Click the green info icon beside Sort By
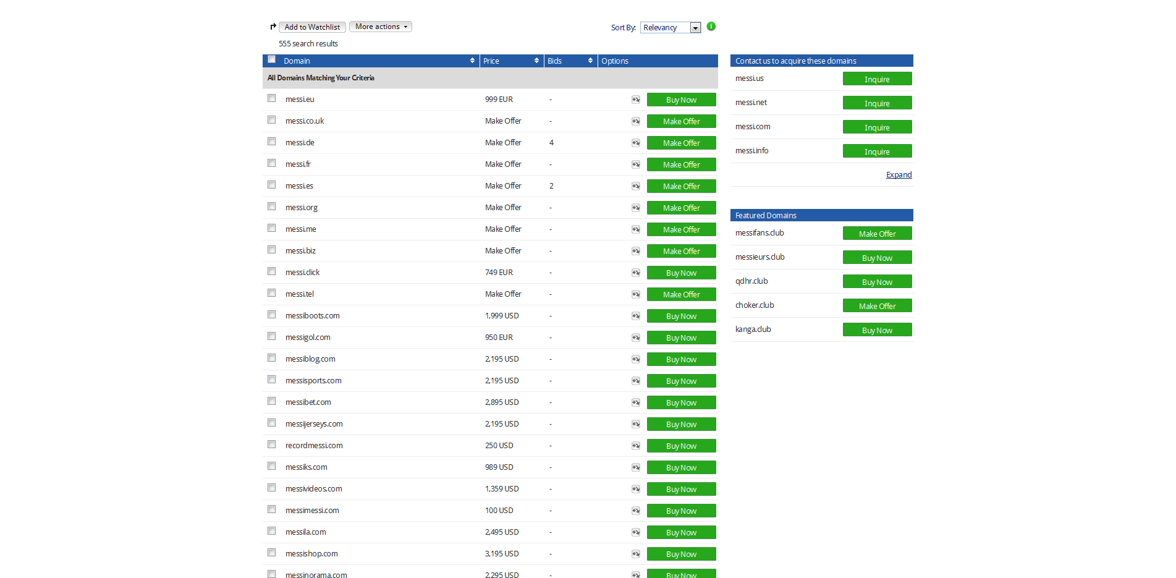The image size is (1176, 578). coord(711,26)
